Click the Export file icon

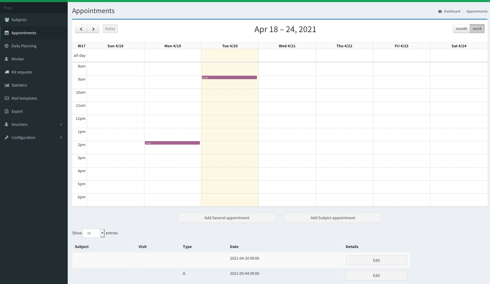[7, 111]
